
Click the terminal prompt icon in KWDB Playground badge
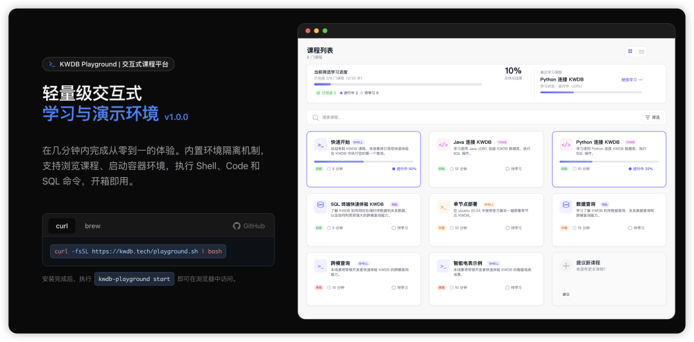click(x=52, y=65)
